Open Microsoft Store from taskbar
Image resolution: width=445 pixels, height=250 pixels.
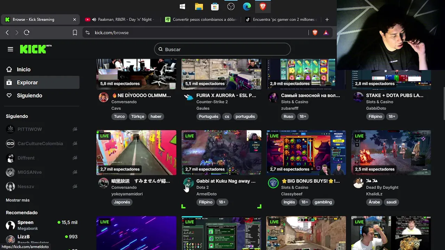215,7
